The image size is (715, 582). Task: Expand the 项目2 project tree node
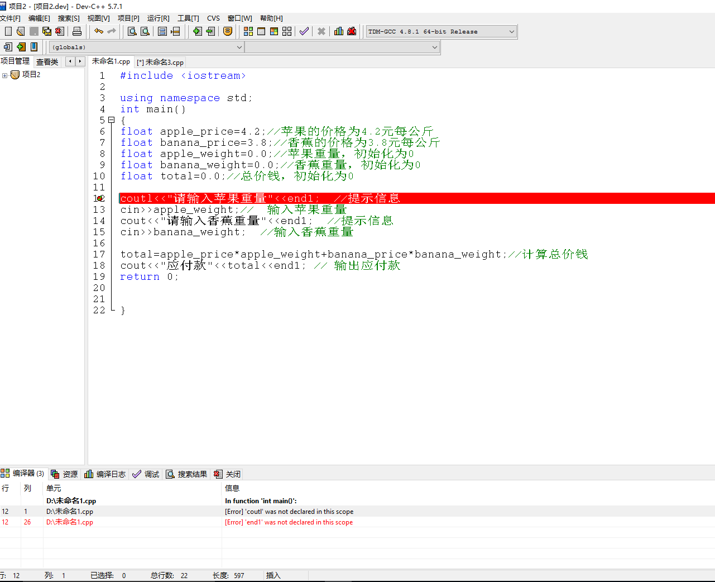(4, 75)
